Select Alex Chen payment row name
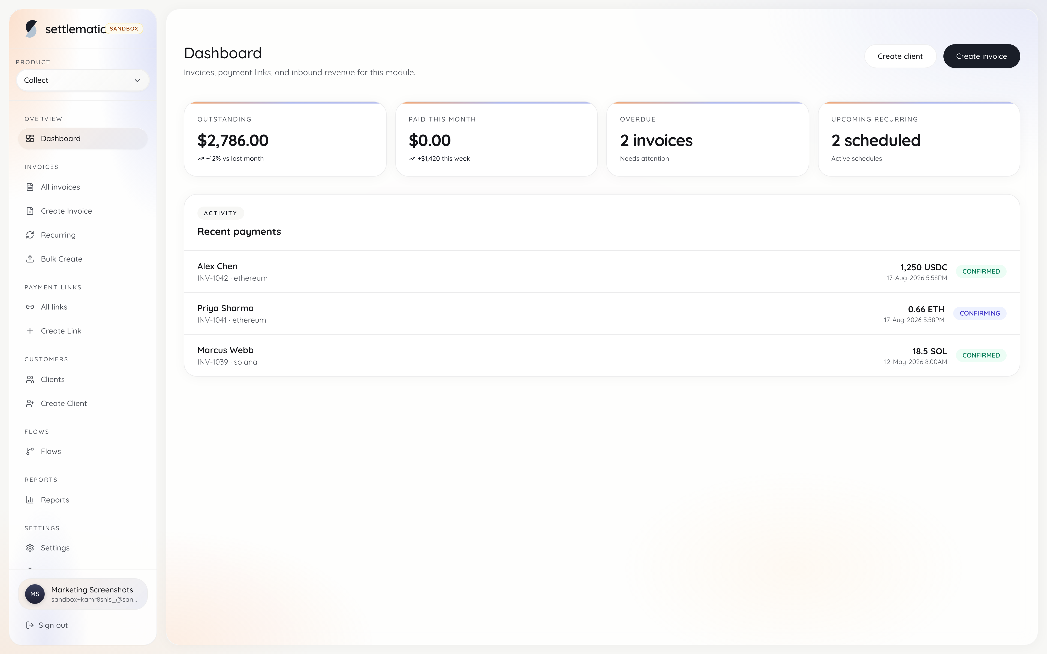Screen dimensions: 1047x654 [x=217, y=267]
